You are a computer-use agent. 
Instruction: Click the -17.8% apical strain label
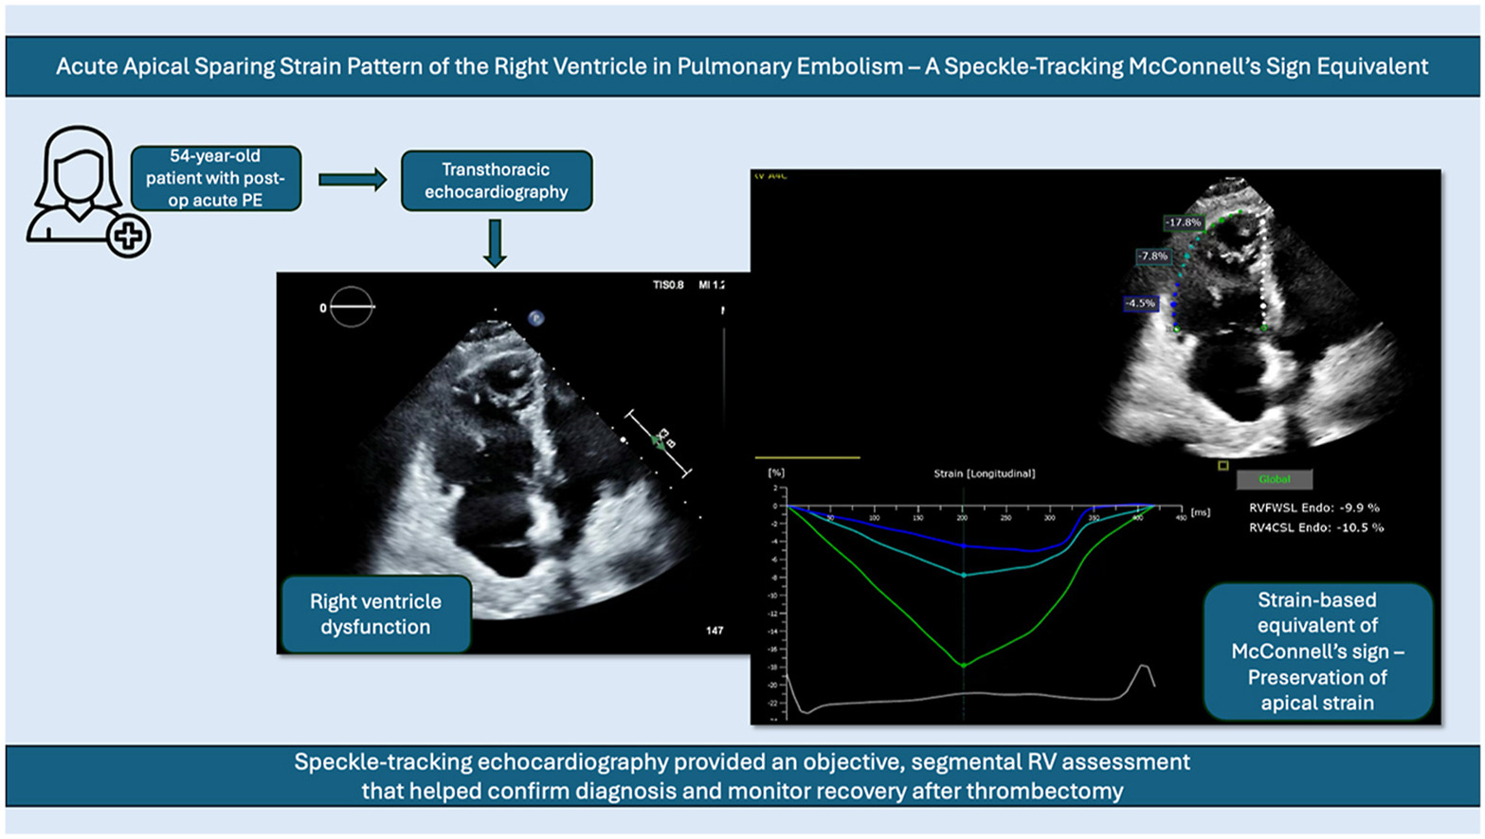pos(1184,223)
